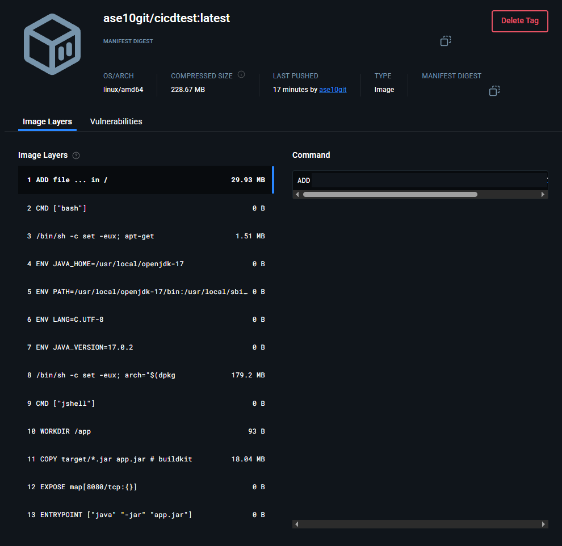Copy the manifest digest beside Type column
Viewport: 562px width, 546px height.
(x=494, y=91)
